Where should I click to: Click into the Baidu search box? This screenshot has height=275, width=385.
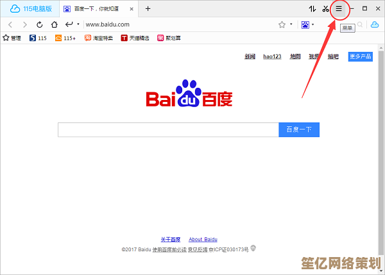[x=168, y=129]
